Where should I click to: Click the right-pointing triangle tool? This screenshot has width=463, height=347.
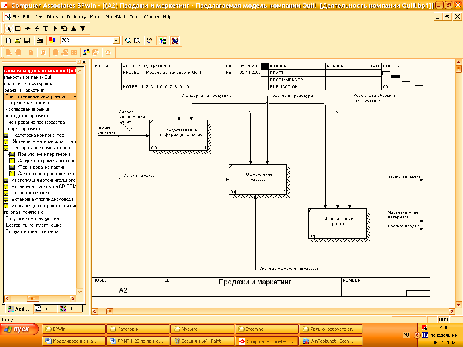[55, 29]
